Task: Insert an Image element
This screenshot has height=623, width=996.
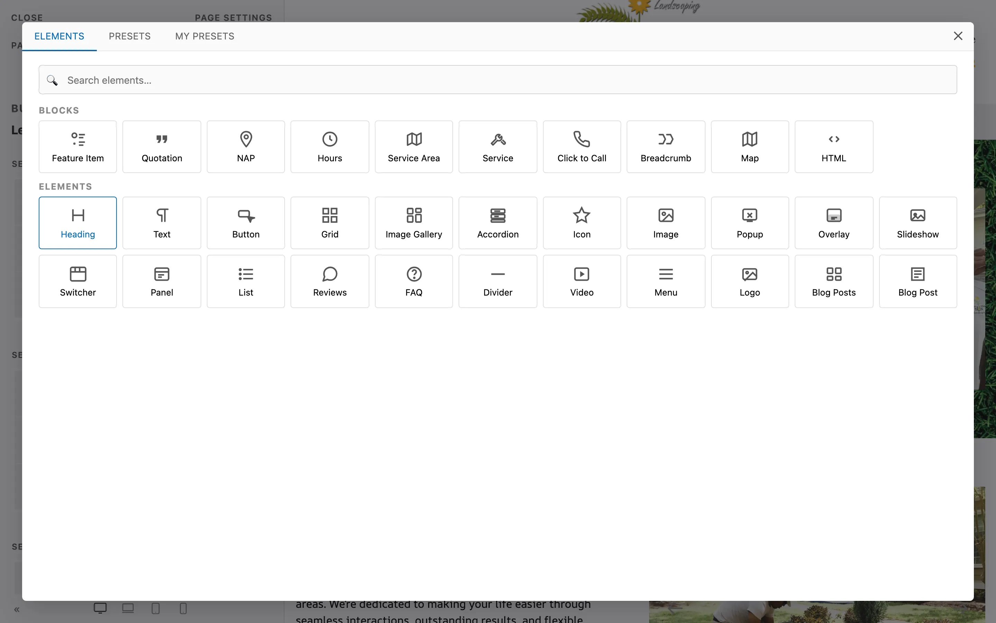Action: [x=666, y=223]
